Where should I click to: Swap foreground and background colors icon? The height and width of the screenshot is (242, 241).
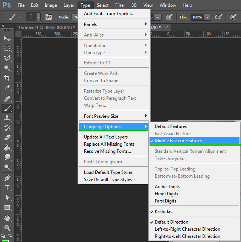10,236
